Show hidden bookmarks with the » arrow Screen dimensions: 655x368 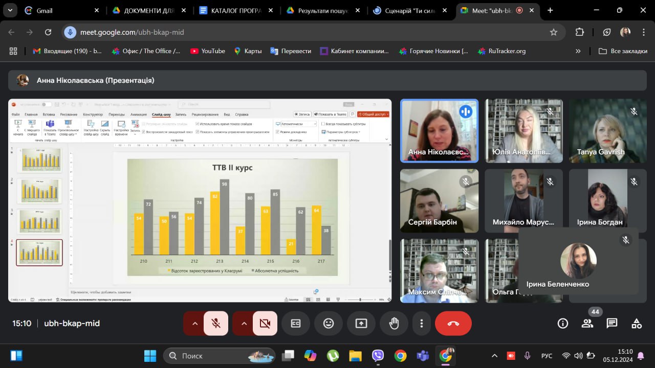tap(578, 51)
